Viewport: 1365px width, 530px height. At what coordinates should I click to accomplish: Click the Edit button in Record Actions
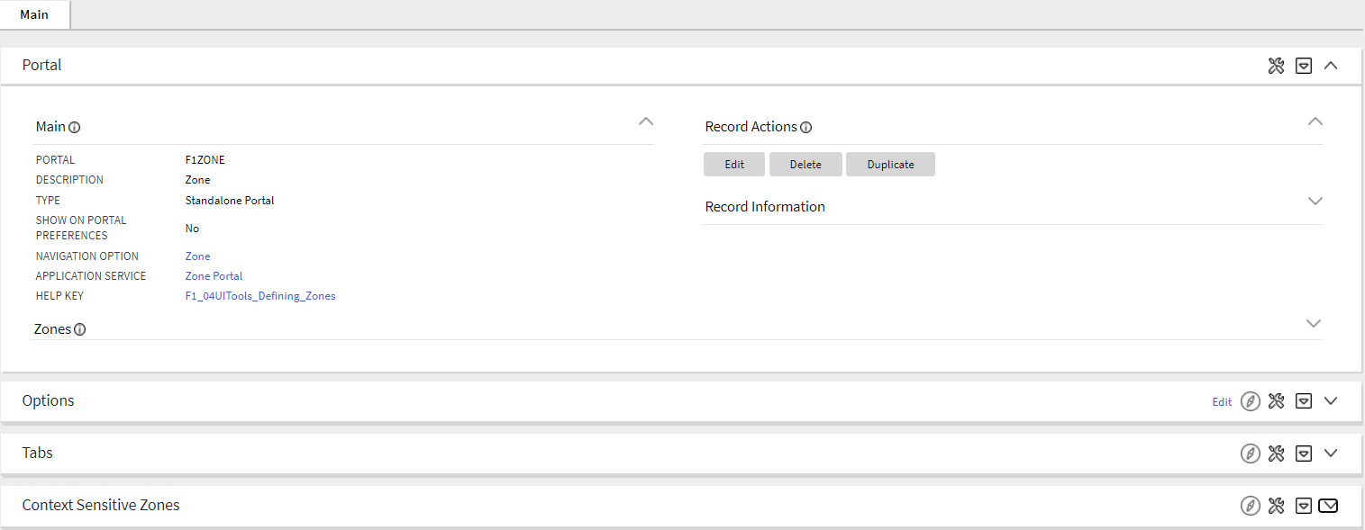pos(733,164)
